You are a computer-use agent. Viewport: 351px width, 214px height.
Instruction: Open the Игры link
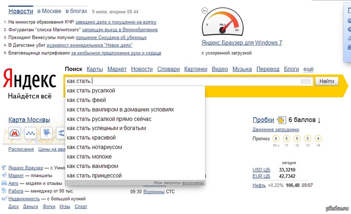pyautogui.click(x=65, y=206)
